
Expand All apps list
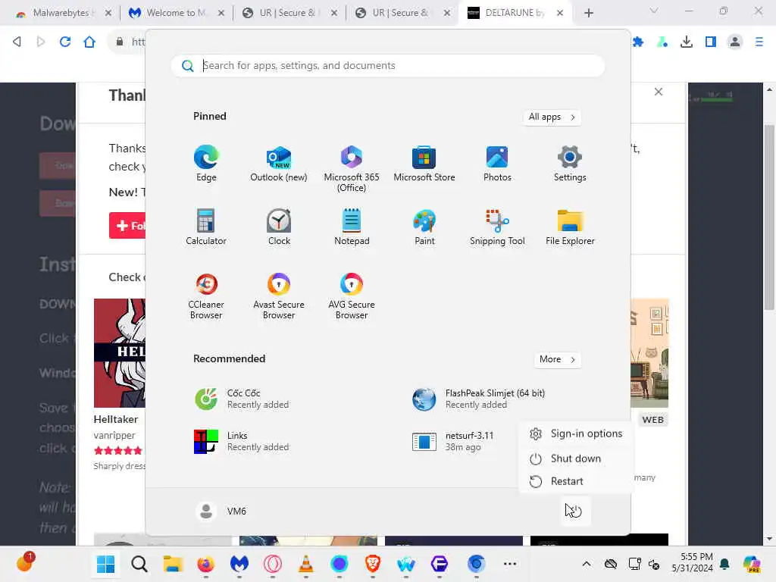point(552,117)
